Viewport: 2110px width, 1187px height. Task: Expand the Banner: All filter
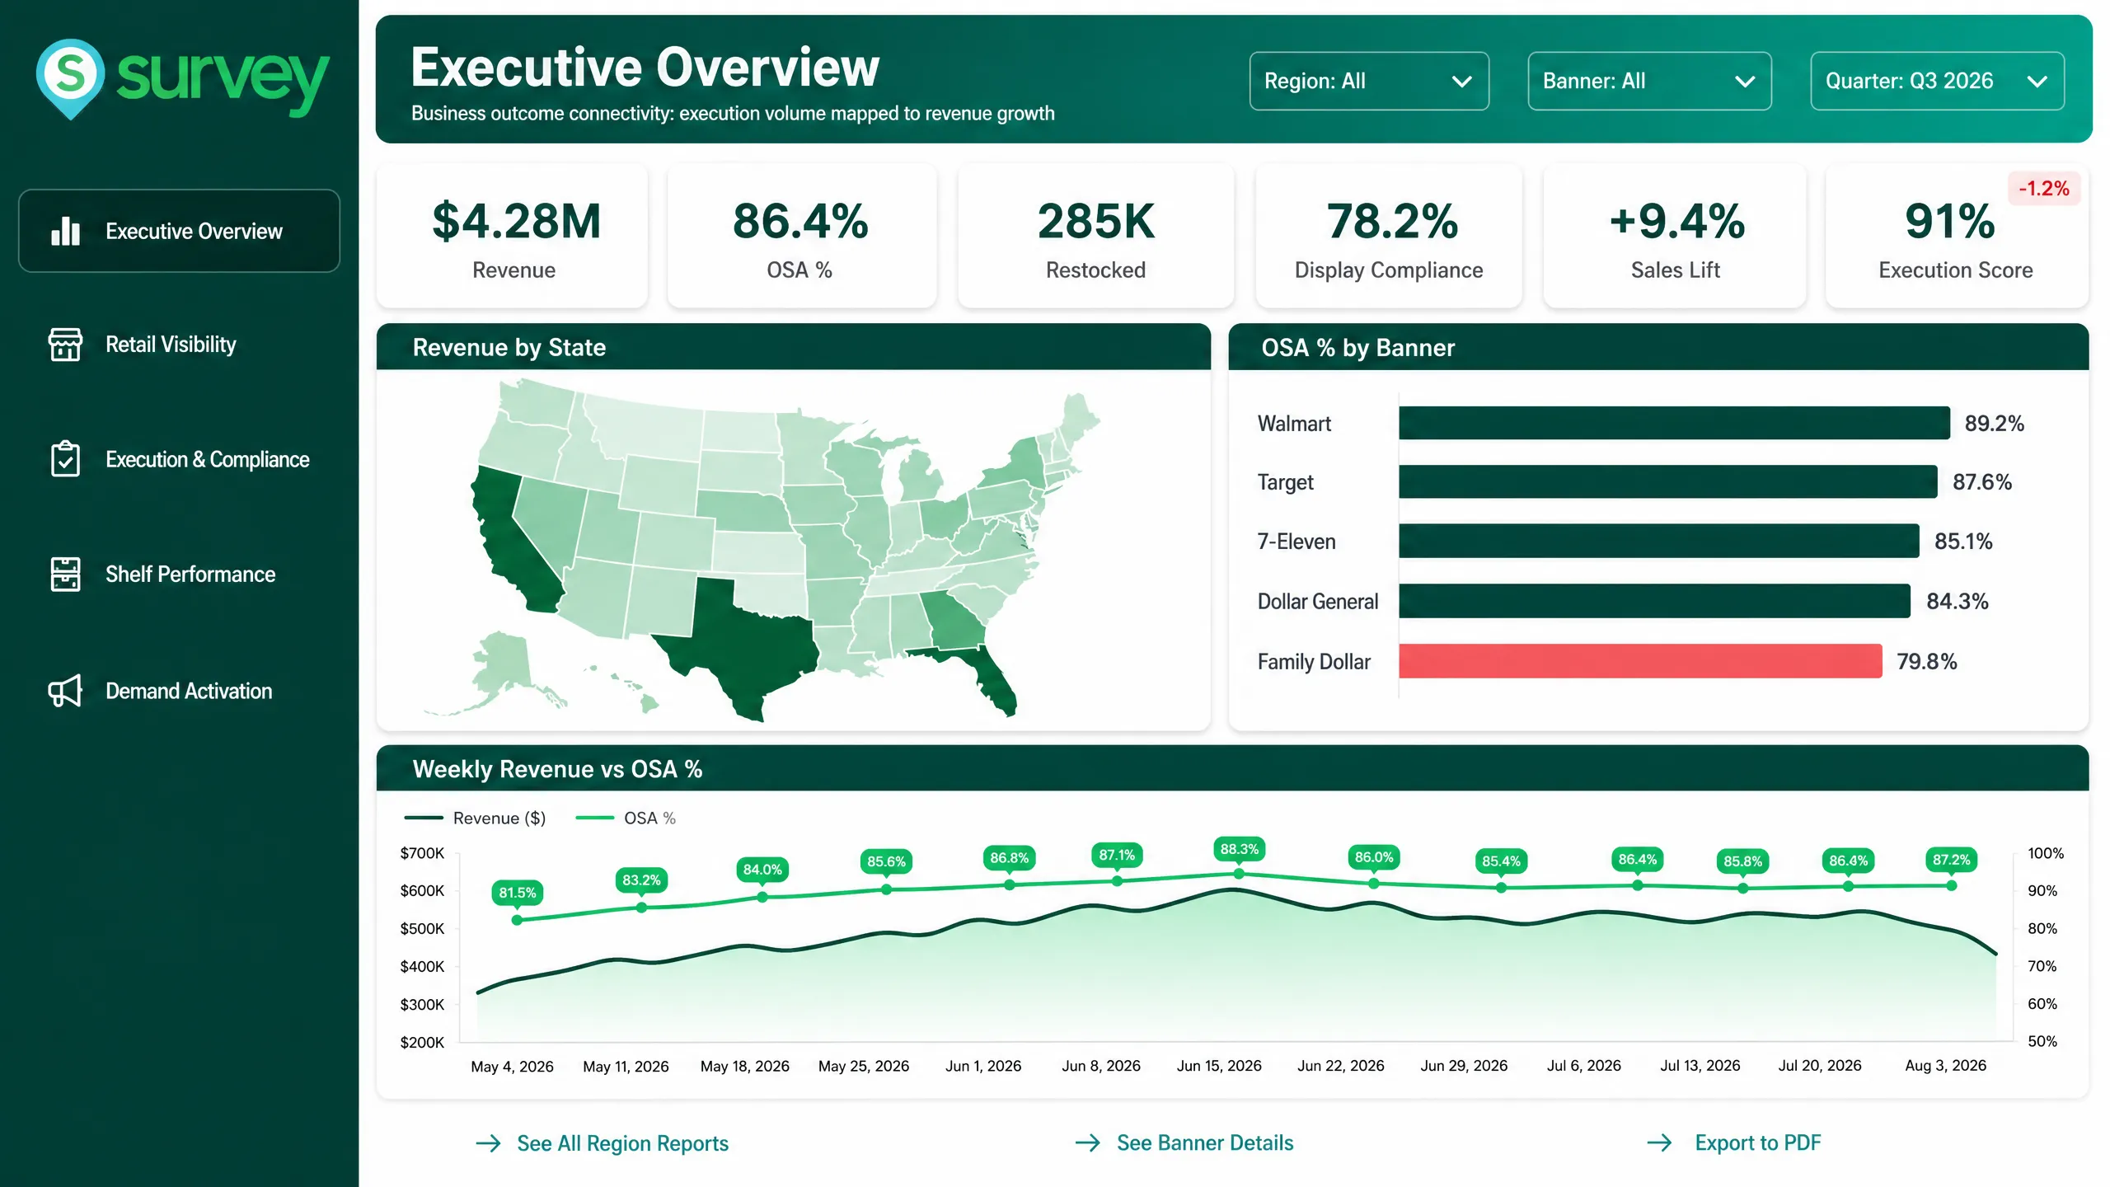pyautogui.click(x=1649, y=81)
